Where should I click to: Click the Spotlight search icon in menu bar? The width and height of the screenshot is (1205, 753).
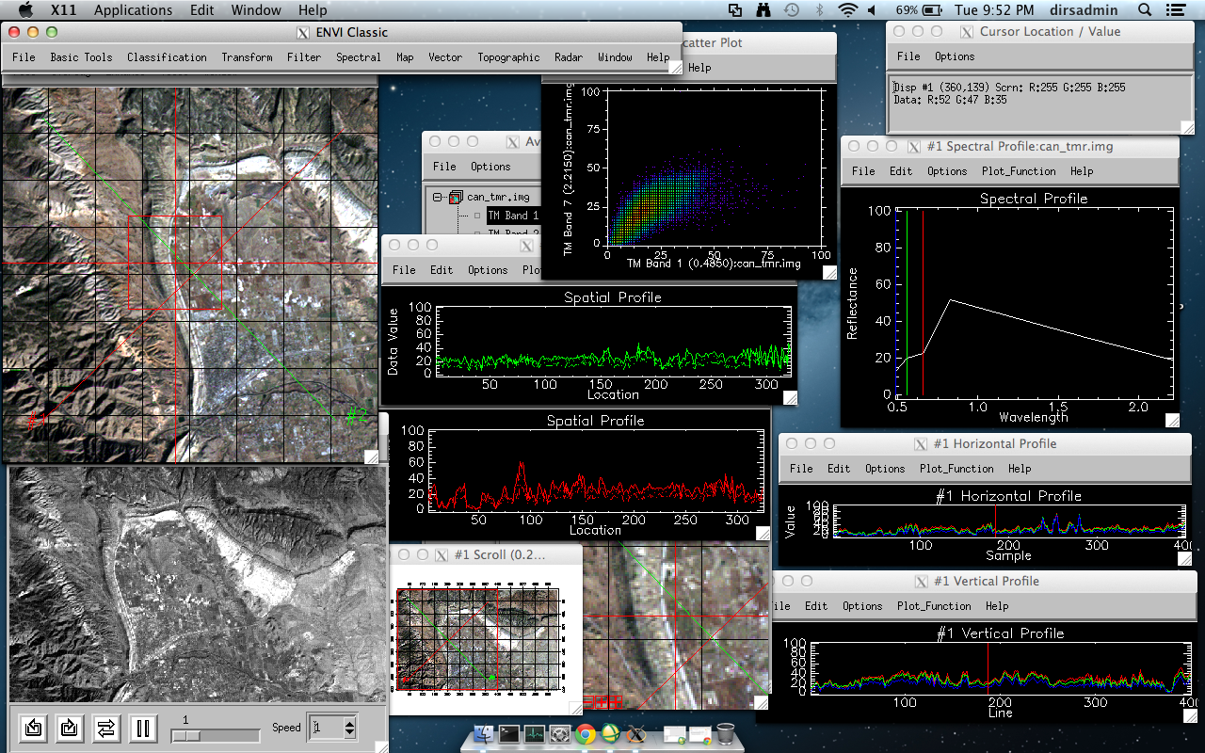pyautogui.click(x=1145, y=10)
